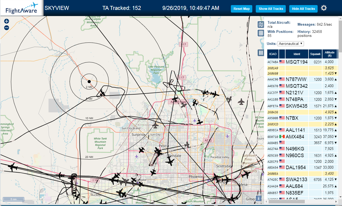Select the row with ICAO 268A36
This screenshot has width=342, height=206.
[x=303, y=112]
